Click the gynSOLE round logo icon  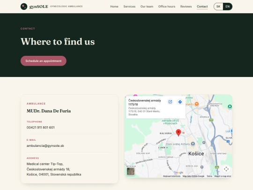tap(24, 7)
